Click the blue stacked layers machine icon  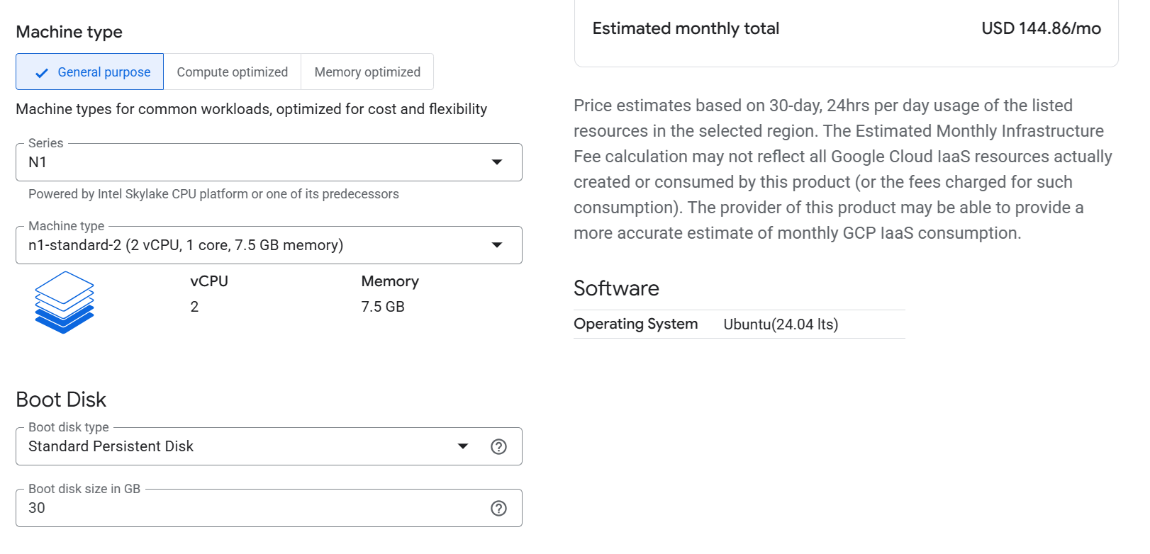click(x=65, y=303)
